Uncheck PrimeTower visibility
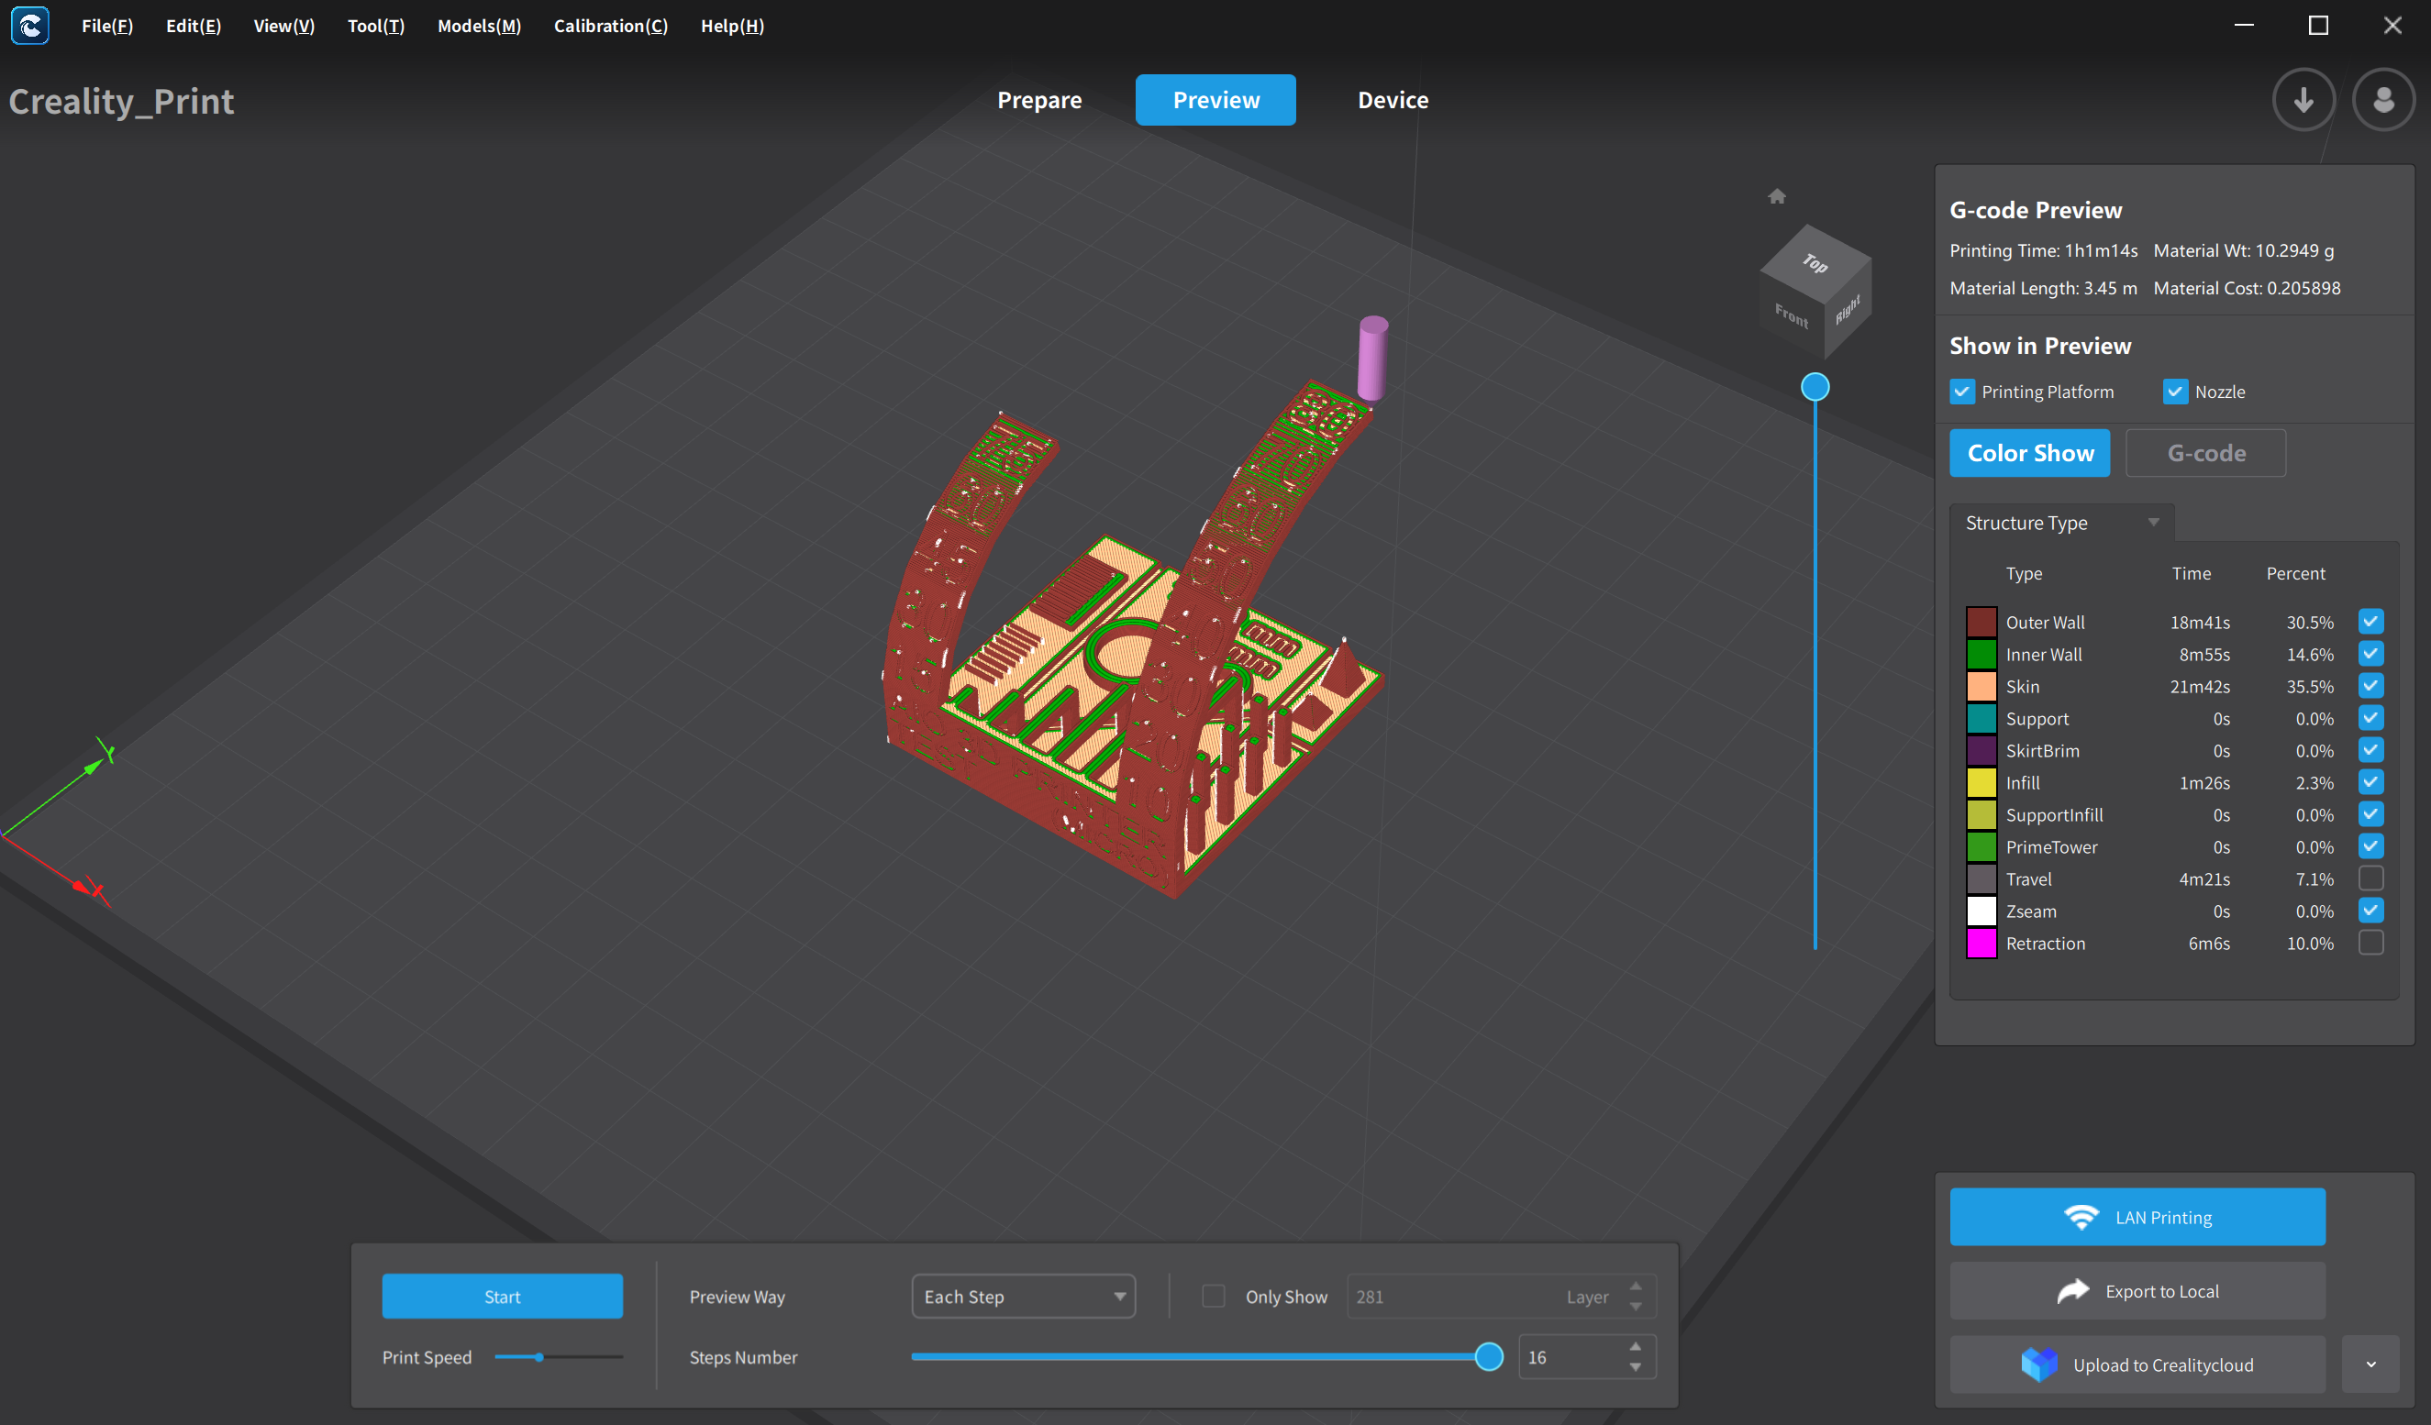Image resolution: width=2431 pixels, height=1425 pixels. coord(2370,846)
